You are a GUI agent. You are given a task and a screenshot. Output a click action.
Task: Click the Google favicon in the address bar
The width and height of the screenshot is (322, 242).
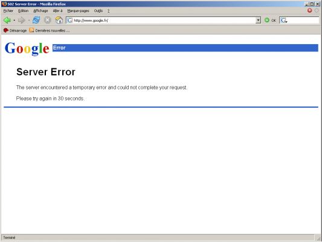(x=69, y=21)
